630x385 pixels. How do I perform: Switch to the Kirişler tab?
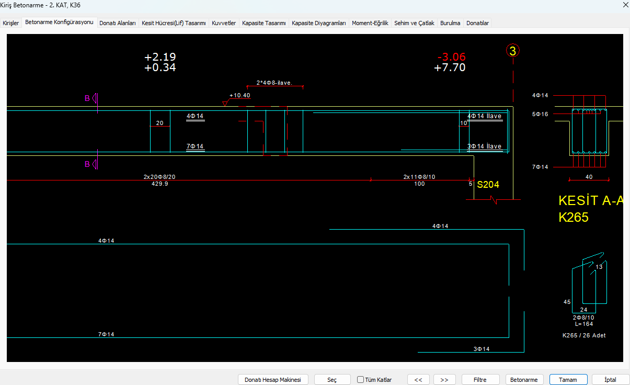[11, 24]
